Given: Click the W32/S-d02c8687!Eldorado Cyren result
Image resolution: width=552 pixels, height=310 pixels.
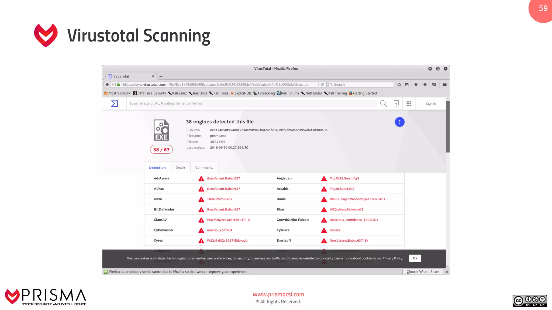Looking at the screenshot, I should tap(227, 241).
